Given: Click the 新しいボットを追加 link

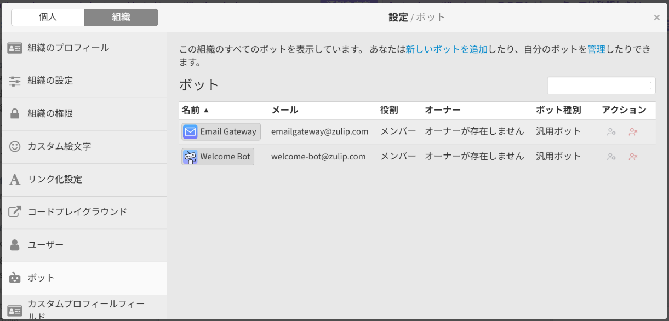Looking at the screenshot, I should pyautogui.click(x=446, y=49).
